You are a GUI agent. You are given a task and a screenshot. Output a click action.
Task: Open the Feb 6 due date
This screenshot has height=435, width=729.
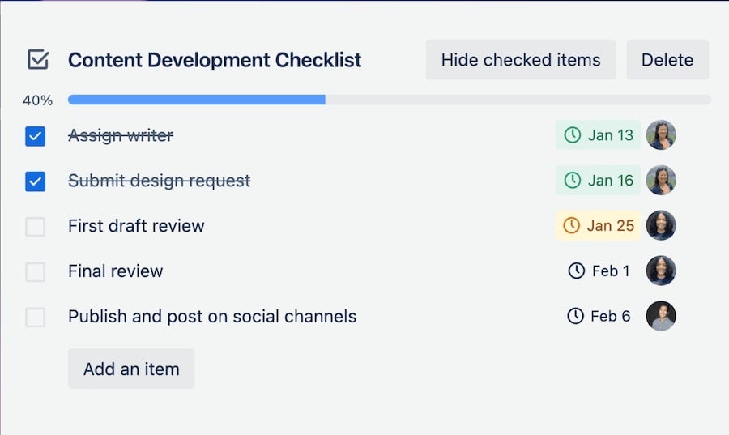[599, 316]
